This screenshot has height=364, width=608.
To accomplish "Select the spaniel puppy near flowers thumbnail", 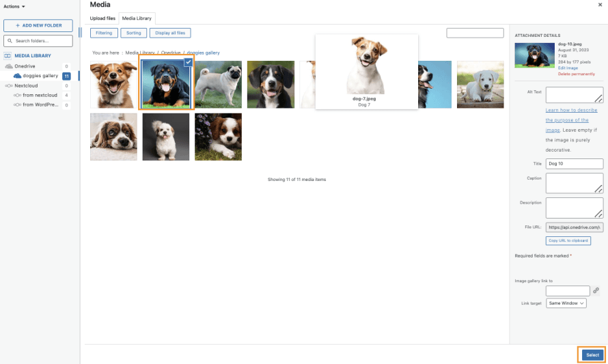I will 219,137.
